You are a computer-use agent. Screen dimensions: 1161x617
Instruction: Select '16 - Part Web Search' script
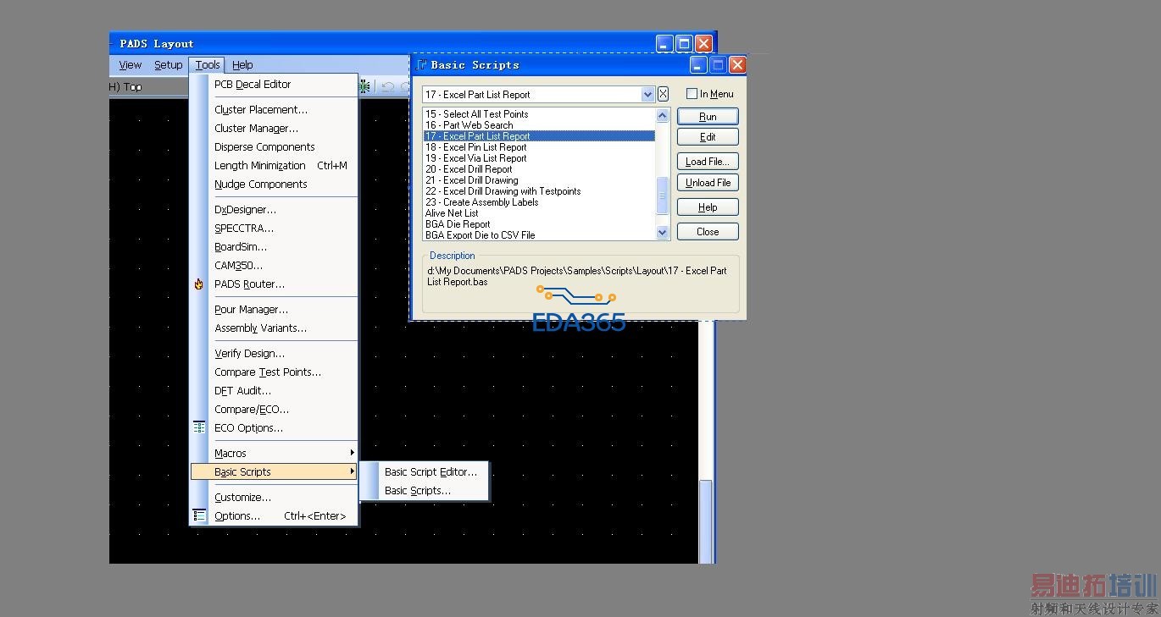[x=539, y=125]
